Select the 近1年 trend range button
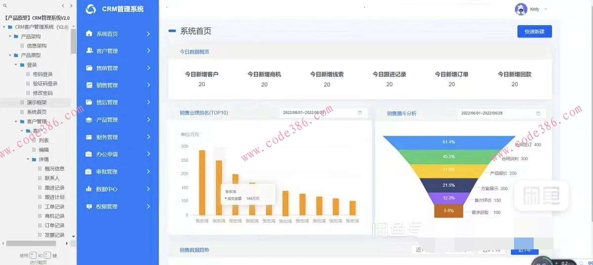593x265 pixels. pos(525,250)
